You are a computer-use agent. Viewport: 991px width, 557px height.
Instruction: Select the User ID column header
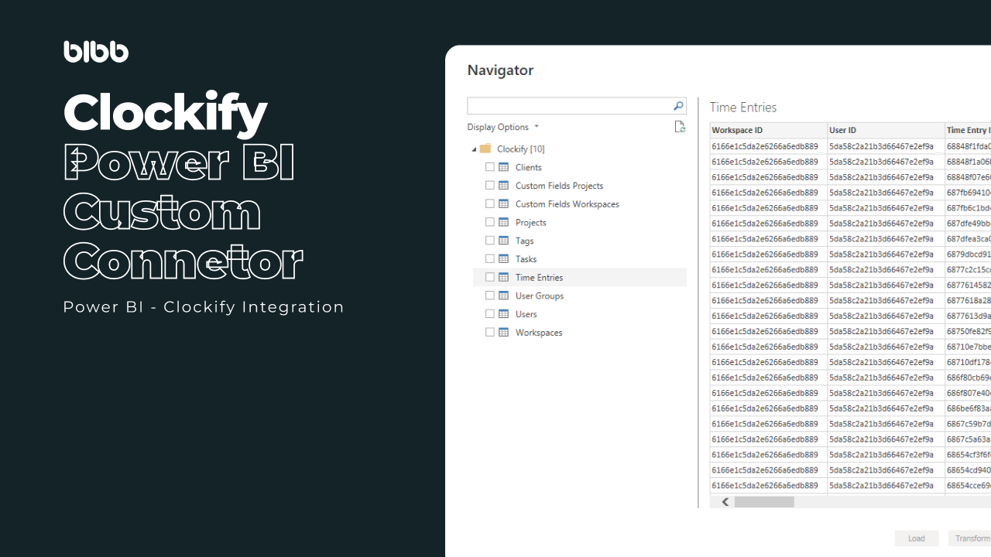[886, 130]
